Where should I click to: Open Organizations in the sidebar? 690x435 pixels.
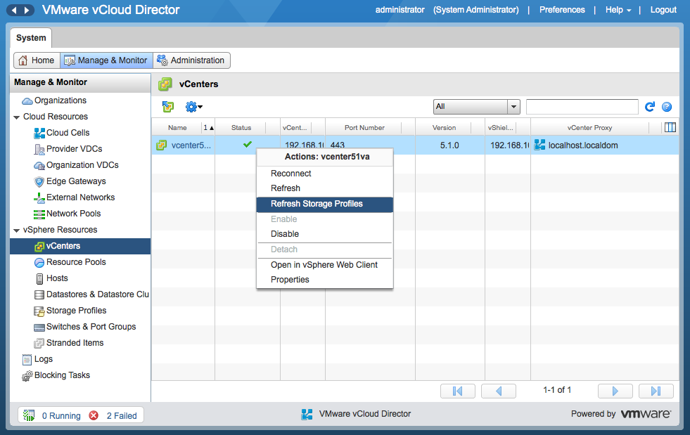pyautogui.click(x=60, y=100)
